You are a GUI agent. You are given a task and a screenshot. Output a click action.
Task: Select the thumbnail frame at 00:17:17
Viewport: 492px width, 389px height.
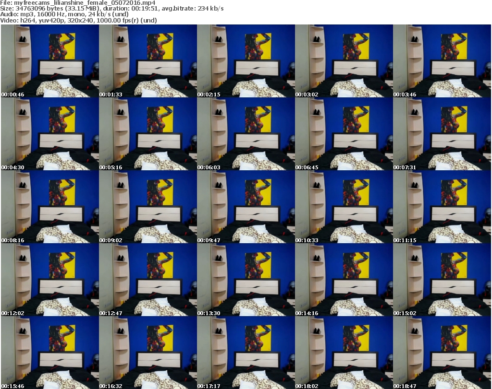pyautogui.click(x=246, y=353)
